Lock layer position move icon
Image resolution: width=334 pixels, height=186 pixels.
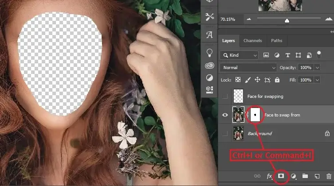tap(257, 80)
